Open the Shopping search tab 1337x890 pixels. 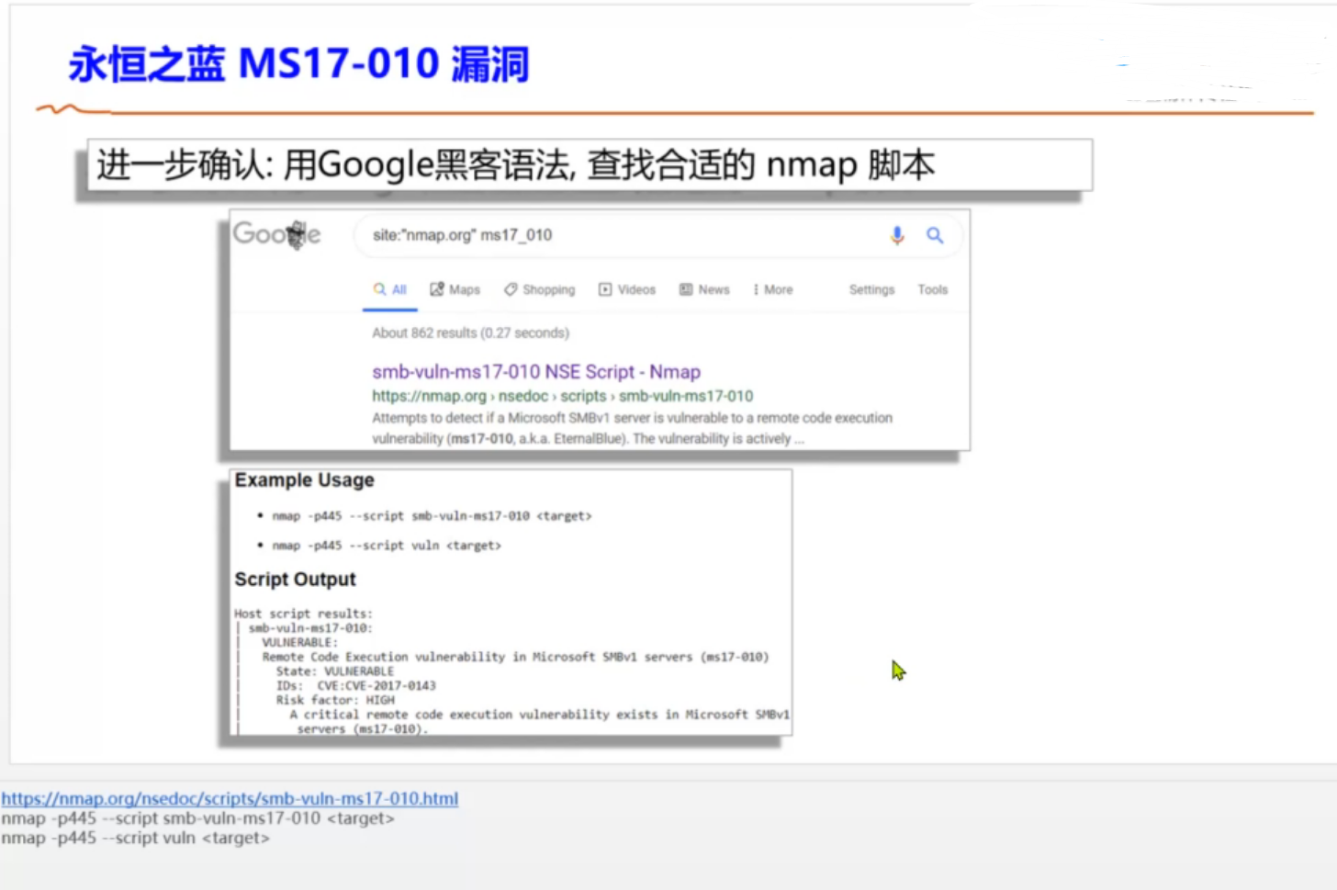click(x=539, y=289)
